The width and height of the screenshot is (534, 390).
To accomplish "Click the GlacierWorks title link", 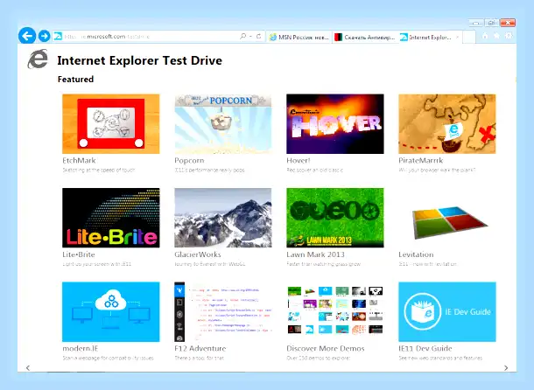I will click(198, 254).
